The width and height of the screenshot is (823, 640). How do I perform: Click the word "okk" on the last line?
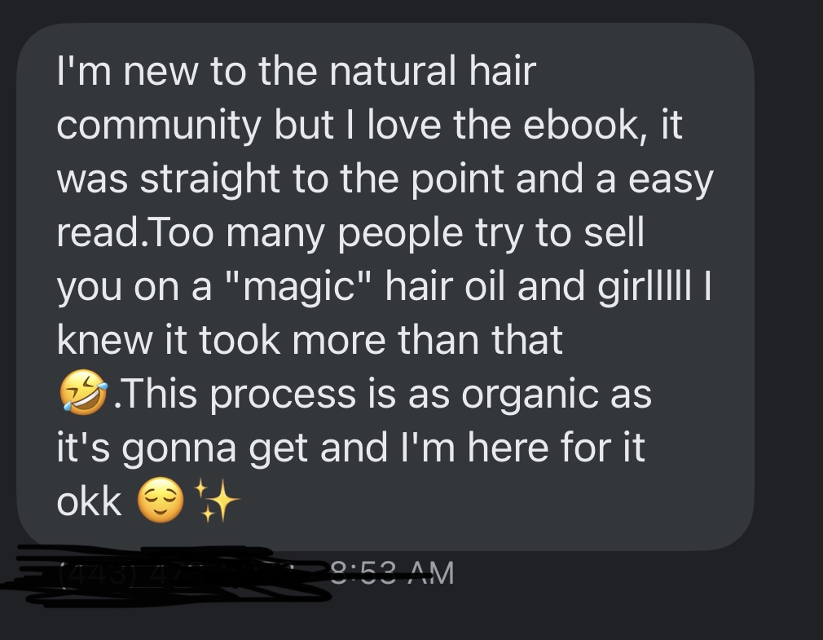(x=90, y=501)
